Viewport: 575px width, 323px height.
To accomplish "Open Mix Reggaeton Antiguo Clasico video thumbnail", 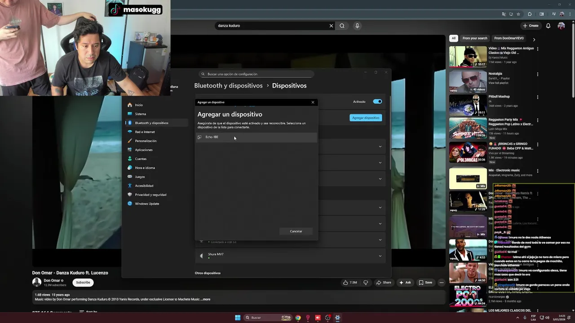I will [x=468, y=57].
